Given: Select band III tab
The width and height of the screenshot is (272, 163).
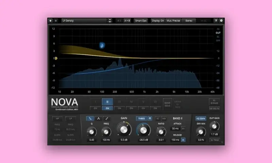Looking at the screenshot, I should (119, 102).
